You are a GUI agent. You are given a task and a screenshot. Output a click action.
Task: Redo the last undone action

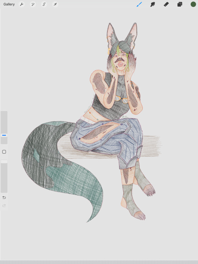4,206
